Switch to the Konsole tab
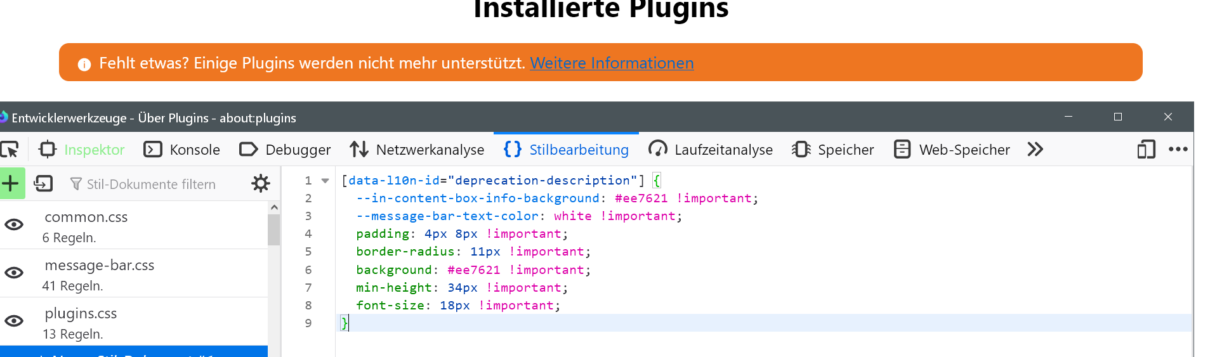This screenshot has height=357, width=1210. pyautogui.click(x=182, y=150)
